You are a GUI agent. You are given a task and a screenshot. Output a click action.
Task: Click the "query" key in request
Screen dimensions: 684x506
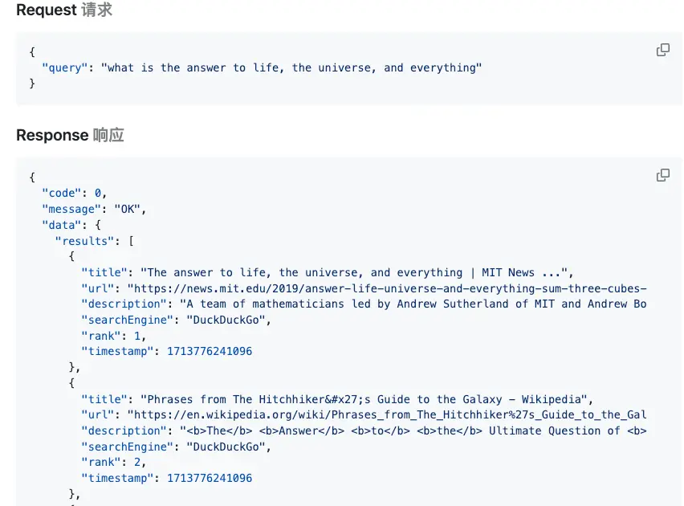(64, 67)
